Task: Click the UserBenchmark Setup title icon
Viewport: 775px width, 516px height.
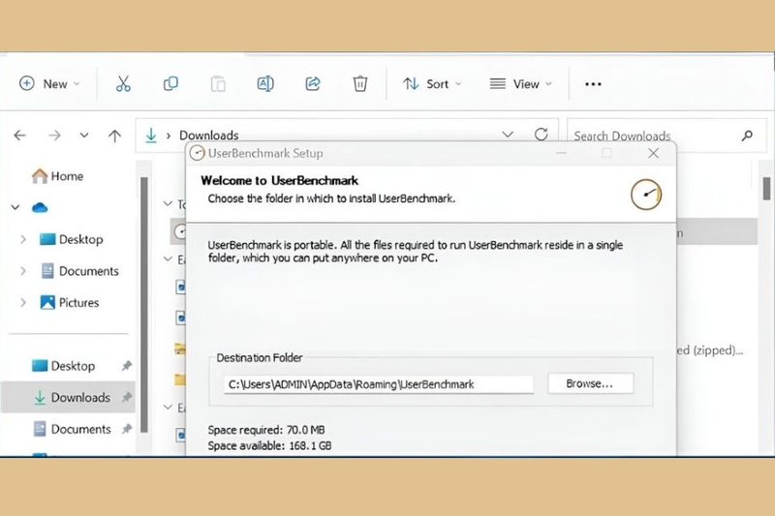Action: [x=197, y=153]
